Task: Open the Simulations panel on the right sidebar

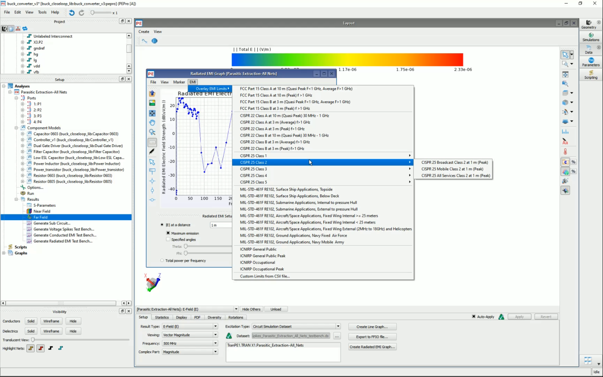Action: pyautogui.click(x=590, y=37)
